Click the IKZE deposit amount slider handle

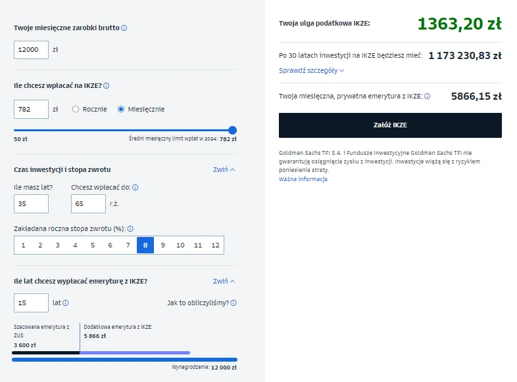click(x=232, y=131)
